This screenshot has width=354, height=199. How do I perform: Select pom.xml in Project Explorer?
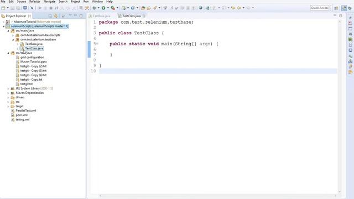point(22,115)
